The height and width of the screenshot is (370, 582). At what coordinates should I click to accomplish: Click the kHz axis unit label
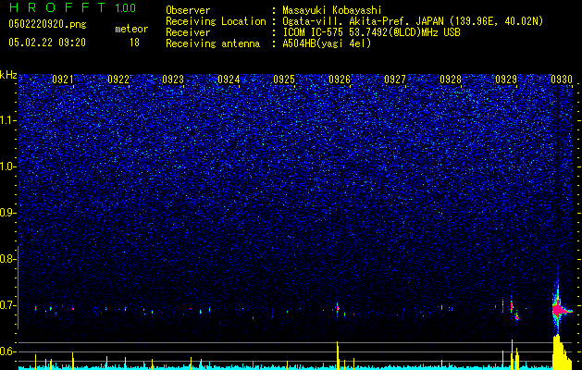click(x=8, y=75)
